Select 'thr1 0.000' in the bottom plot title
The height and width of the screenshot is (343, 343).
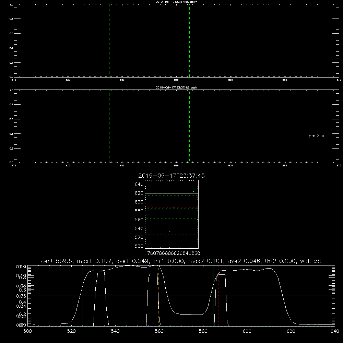pyautogui.click(x=168, y=261)
